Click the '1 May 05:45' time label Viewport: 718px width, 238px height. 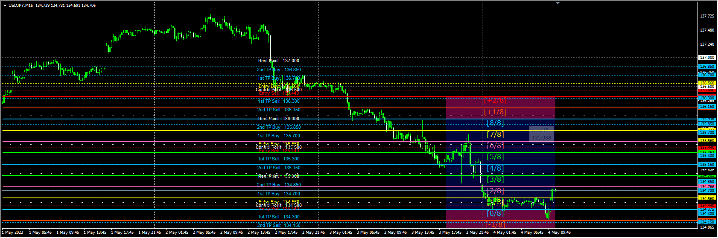tap(40, 233)
